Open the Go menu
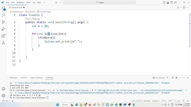This screenshot has width=191, height=107. 34,2
